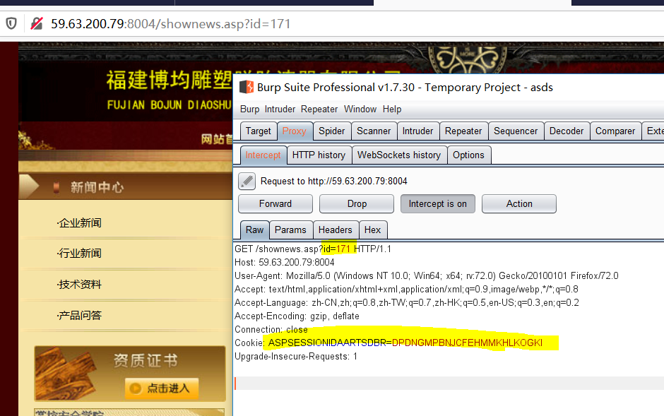Viewport: 664px width, 416px height.
Task: Click the Connection: close header line
Action: click(271, 330)
